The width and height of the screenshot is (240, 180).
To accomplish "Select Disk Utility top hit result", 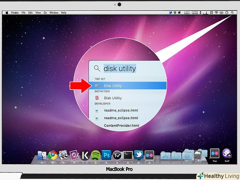I will (x=128, y=86).
